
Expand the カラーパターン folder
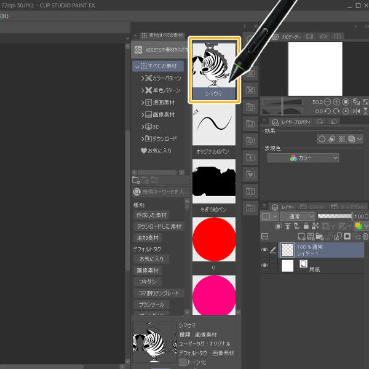pyautogui.click(x=143, y=78)
